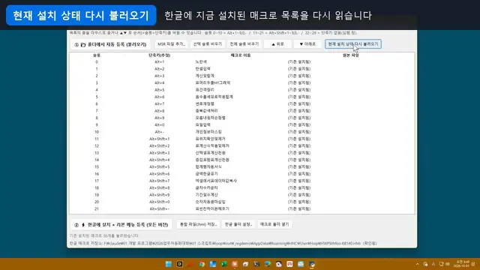This screenshot has height=270, width=480.
Task: Click the MSR 파일 추가... button
Action: click(x=171, y=44)
